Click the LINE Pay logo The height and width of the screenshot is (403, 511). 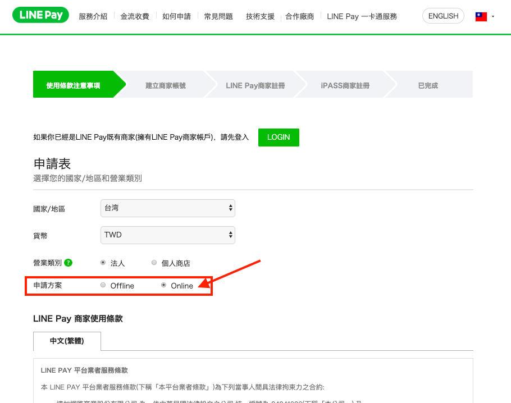point(40,15)
